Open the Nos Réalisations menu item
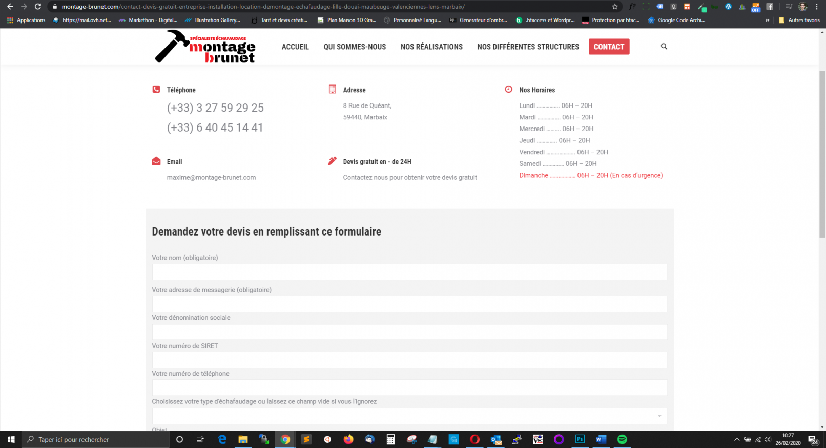Image resolution: width=826 pixels, height=448 pixels. point(431,47)
